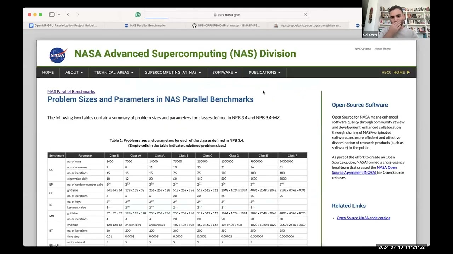Image resolution: width=453 pixels, height=254 pixels.
Task: Click the Class B column header
Action: pyautogui.click(x=183, y=155)
